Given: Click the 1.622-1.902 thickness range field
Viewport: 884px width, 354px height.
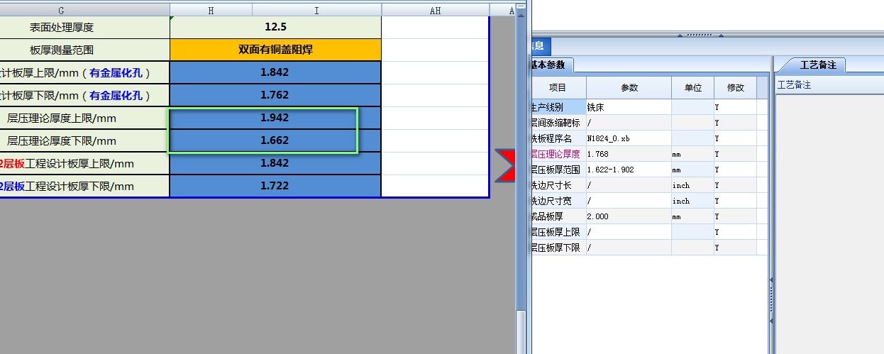Looking at the screenshot, I should (629, 170).
